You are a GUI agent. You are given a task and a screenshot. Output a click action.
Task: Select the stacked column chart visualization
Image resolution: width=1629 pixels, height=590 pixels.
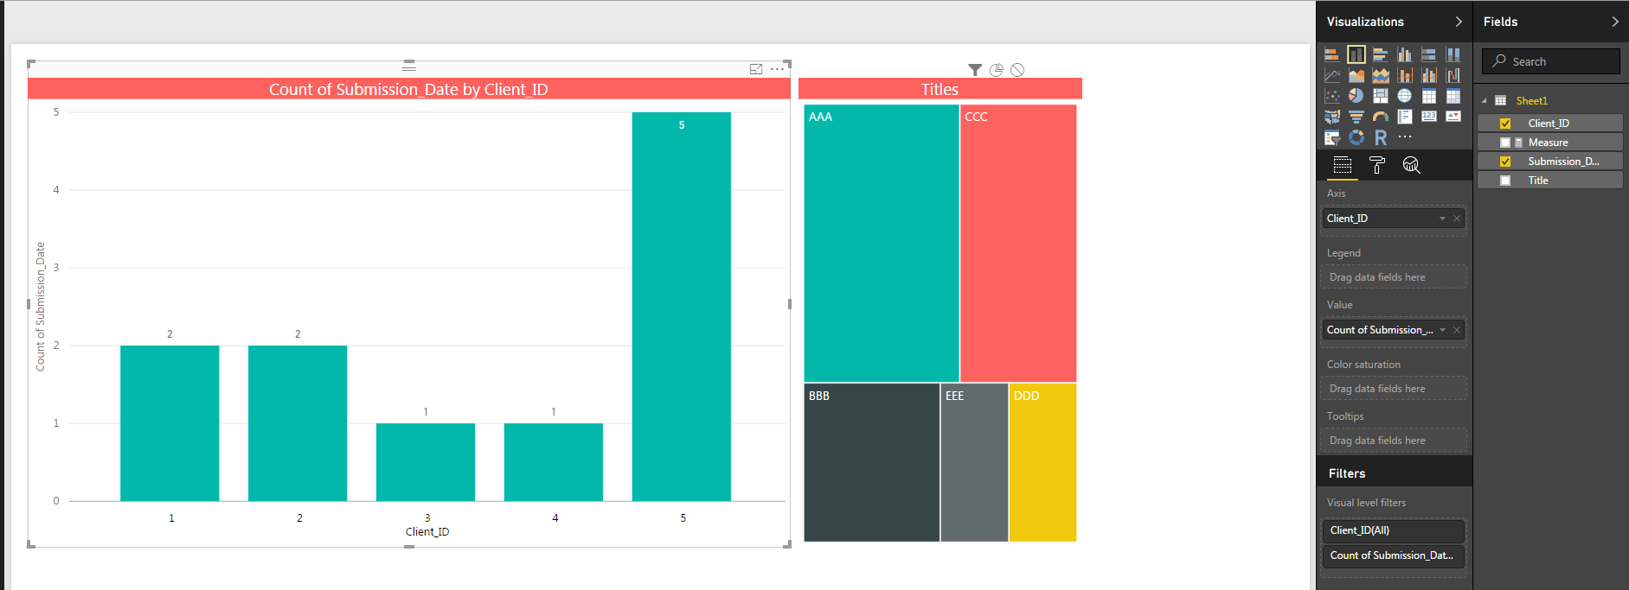point(1356,54)
